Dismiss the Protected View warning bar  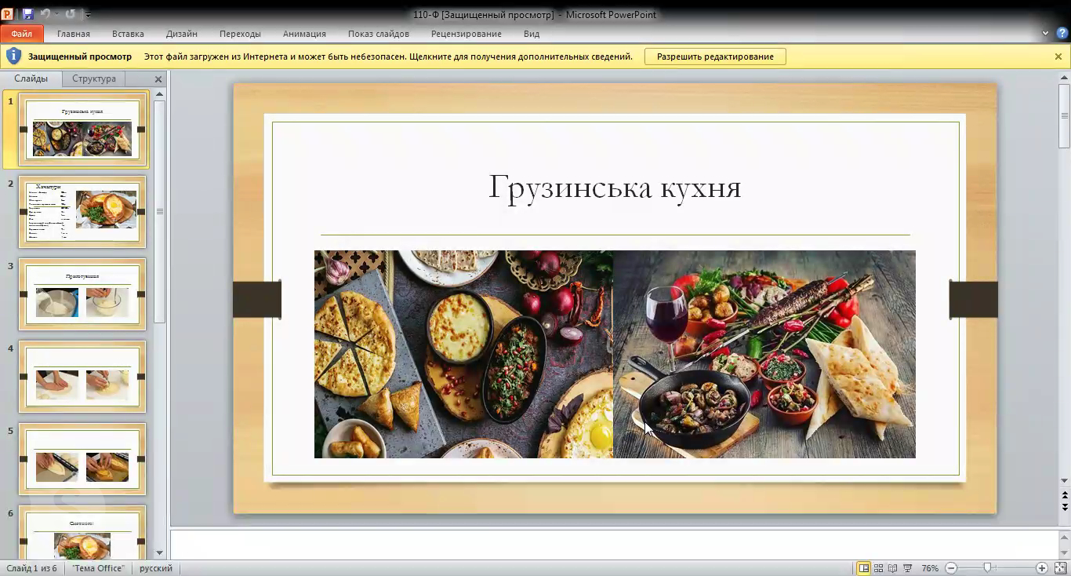(x=1058, y=57)
